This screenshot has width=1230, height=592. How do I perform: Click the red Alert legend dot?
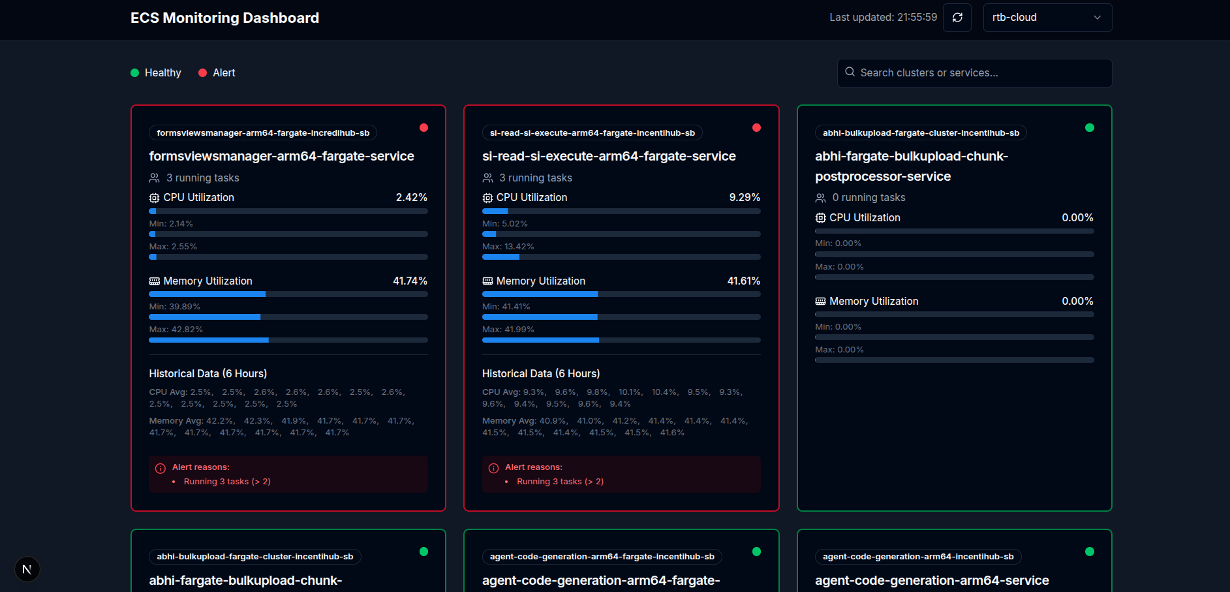coord(203,73)
